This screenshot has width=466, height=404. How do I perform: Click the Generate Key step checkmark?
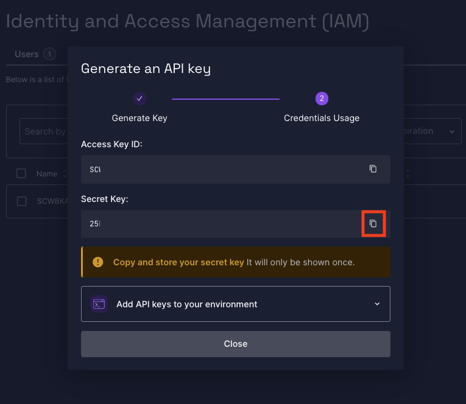[139, 99]
